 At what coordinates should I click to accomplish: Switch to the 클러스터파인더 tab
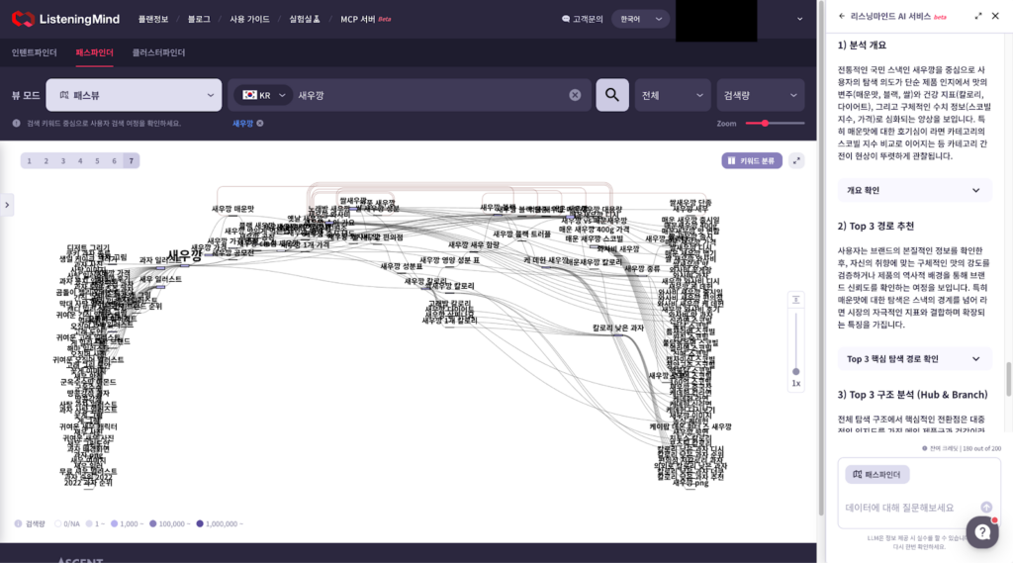(158, 52)
